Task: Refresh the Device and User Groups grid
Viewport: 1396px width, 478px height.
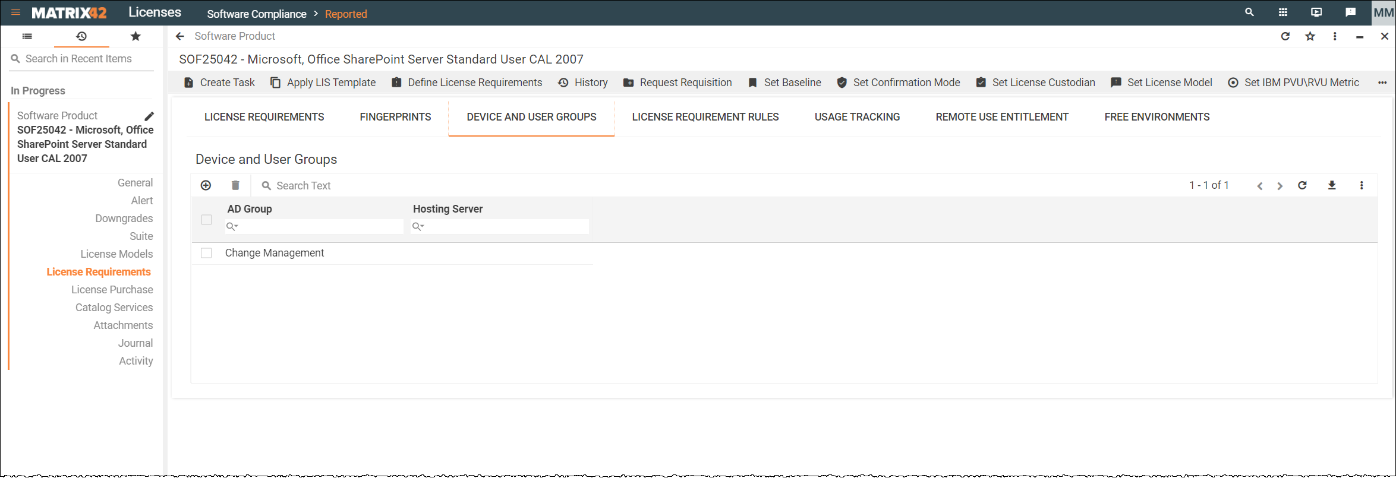Action: (x=1302, y=185)
